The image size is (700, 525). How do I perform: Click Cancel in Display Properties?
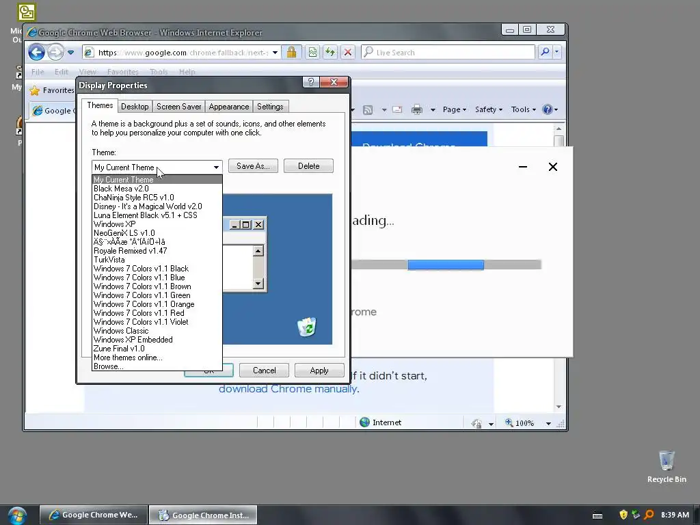pyautogui.click(x=265, y=371)
